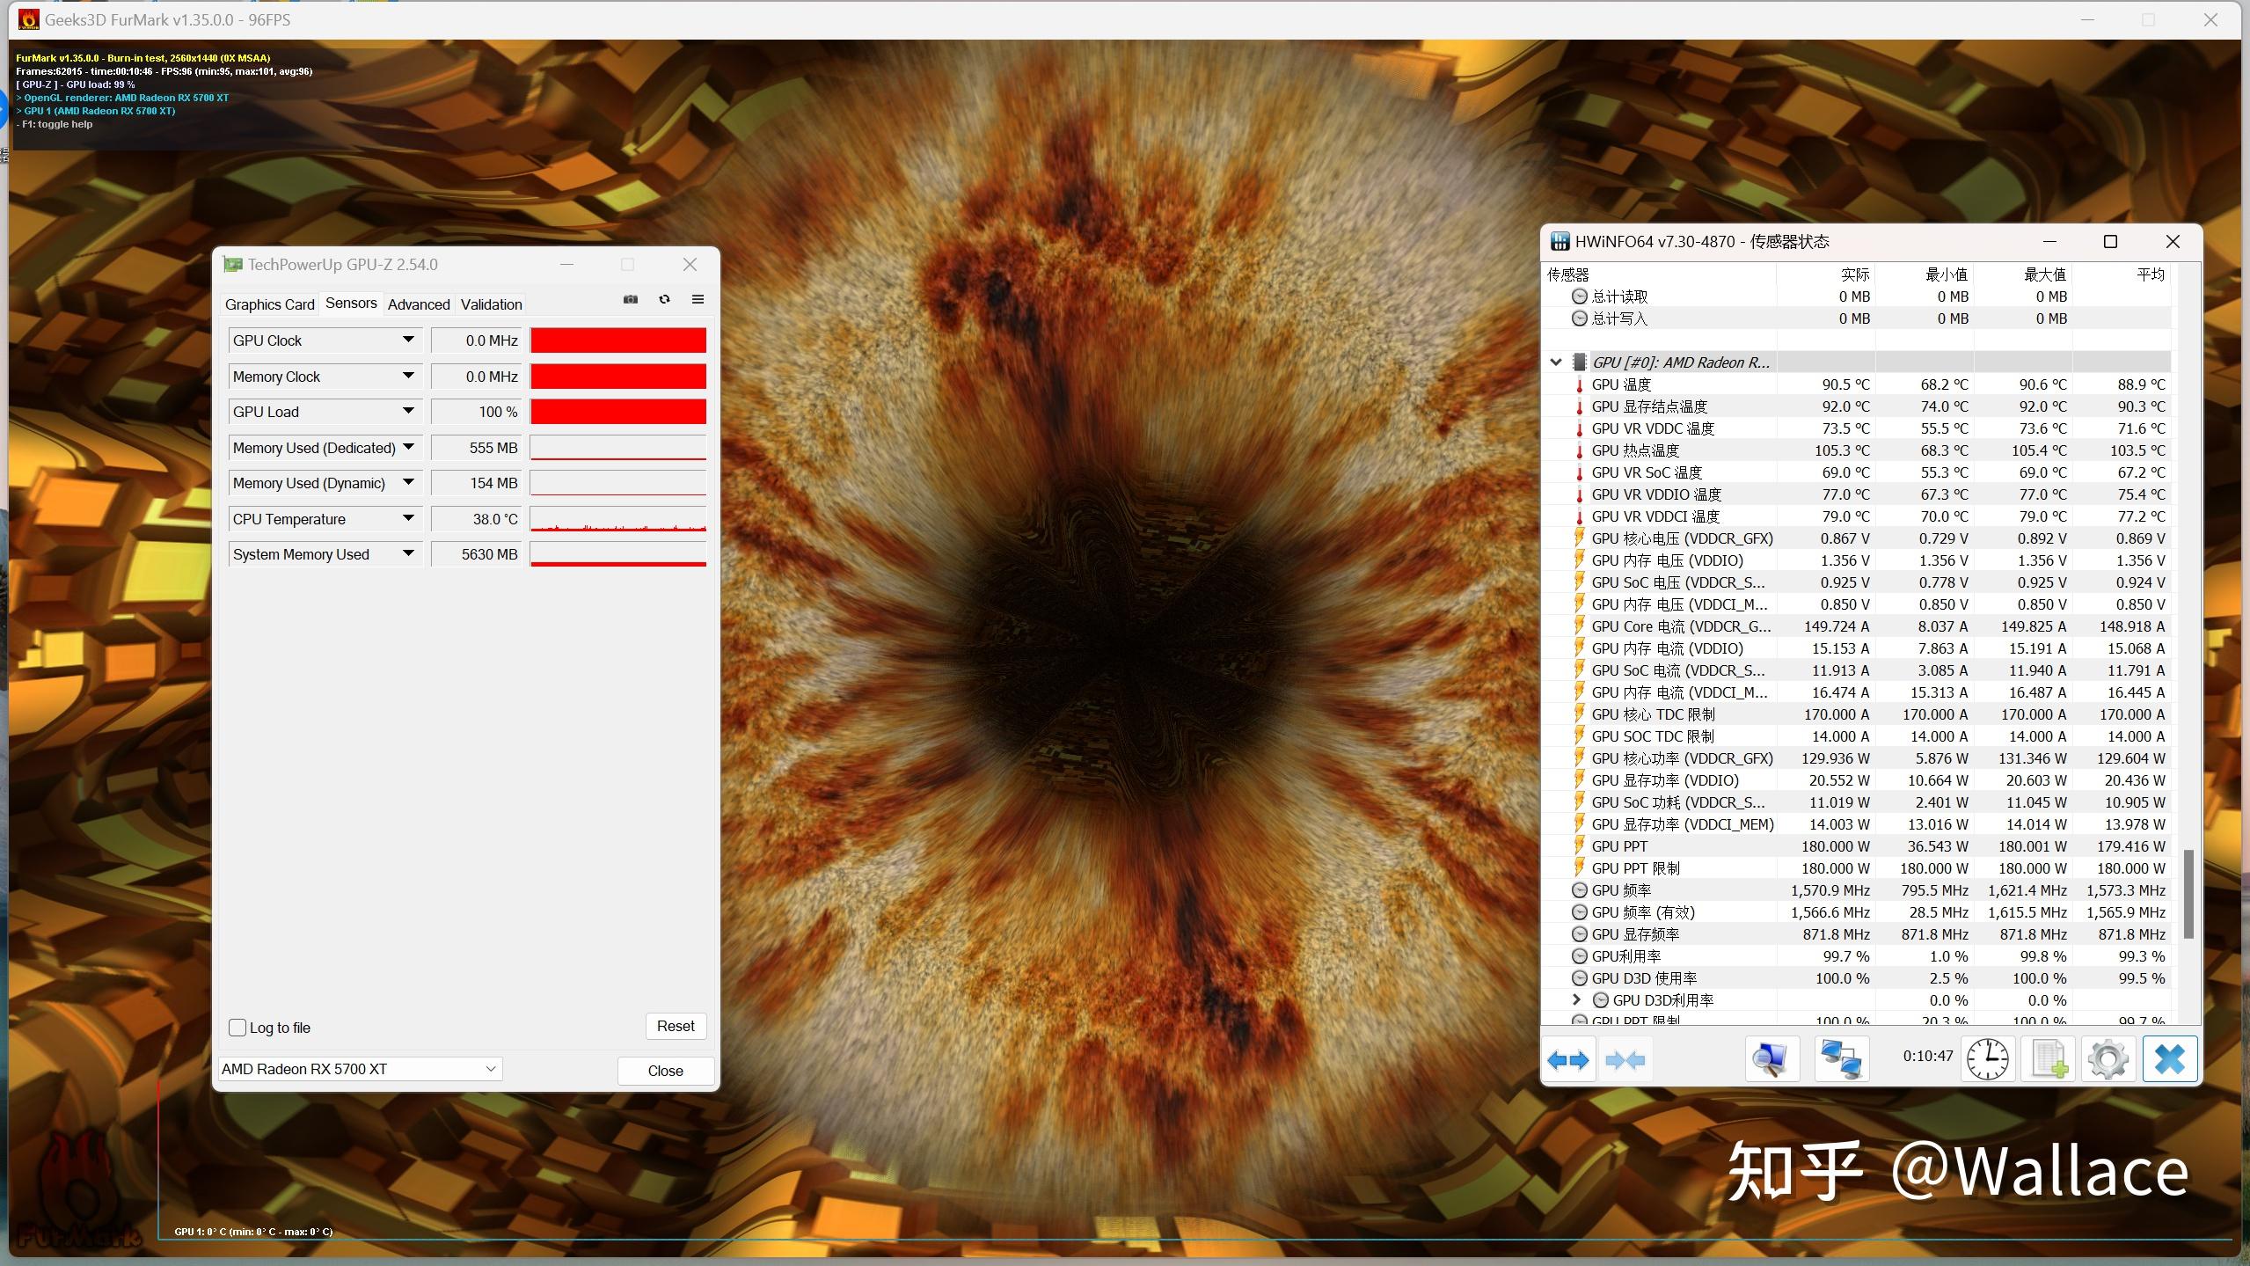Select GPU Load dropdown arrow
The width and height of the screenshot is (2250, 1266).
pyautogui.click(x=408, y=411)
